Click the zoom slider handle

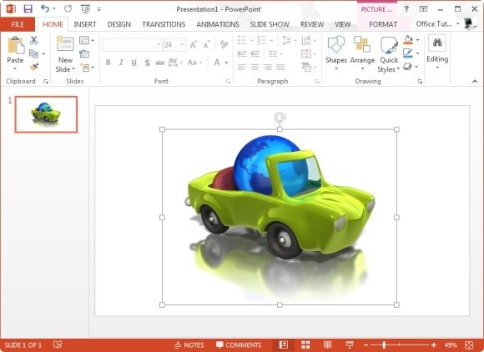pyautogui.click(x=384, y=344)
